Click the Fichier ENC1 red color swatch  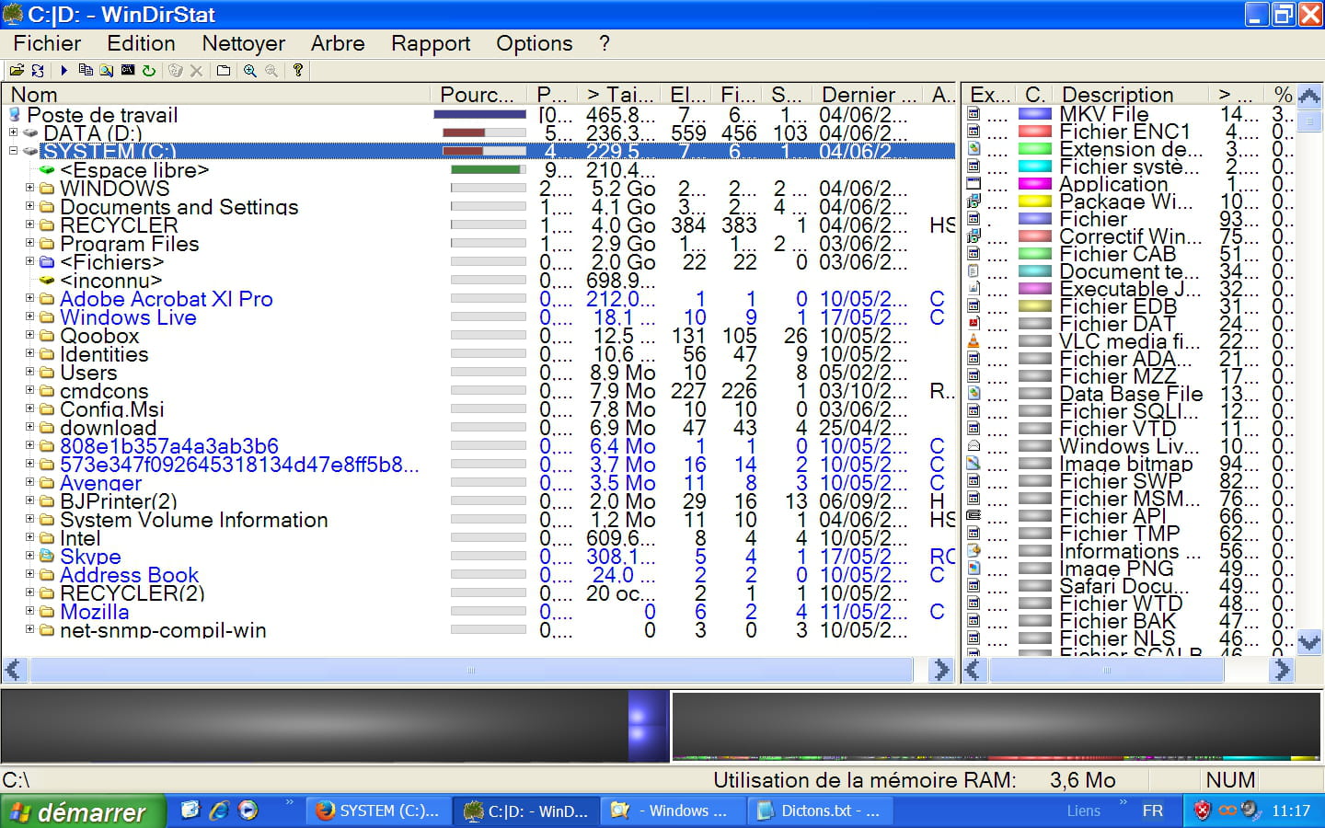tap(1035, 132)
